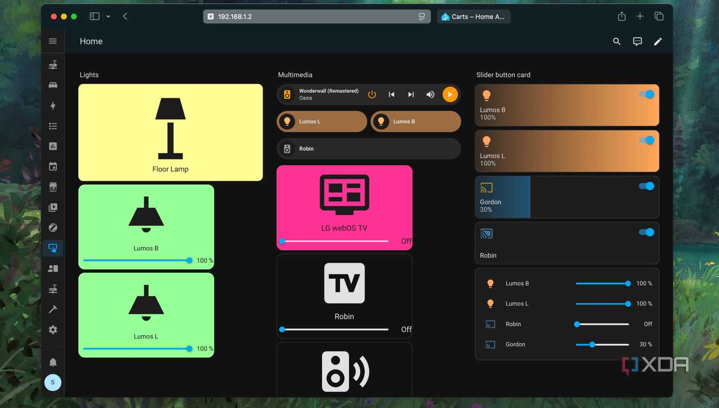Toggle the Floor Lamp light card
Image resolution: width=719 pixels, height=408 pixels.
(x=171, y=132)
